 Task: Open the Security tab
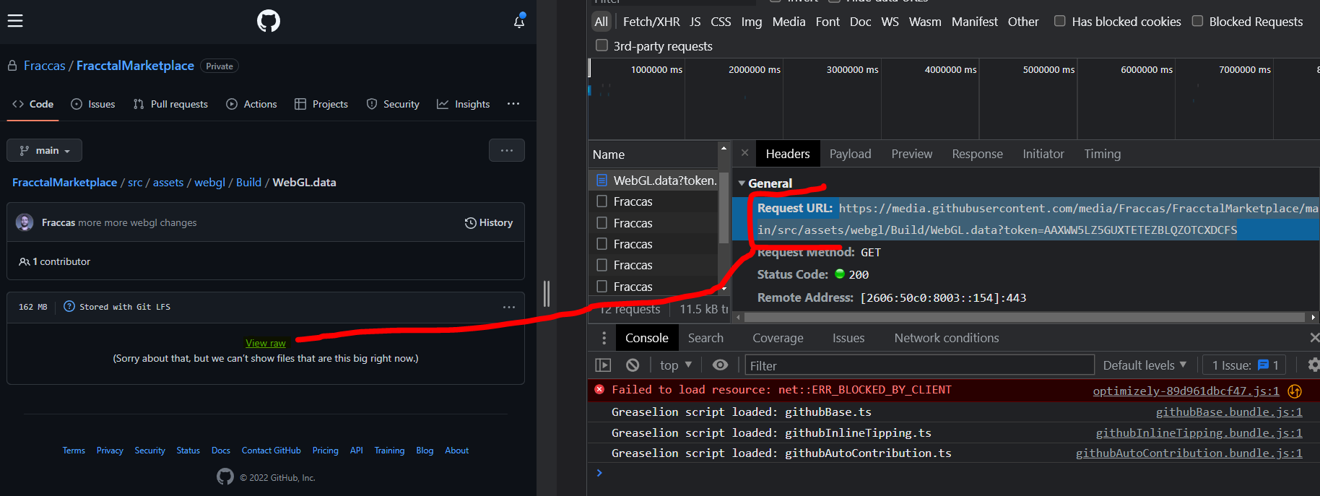(x=393, y=104)
